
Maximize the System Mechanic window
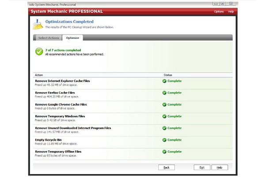pyautogui.click(x=223, y=4)
